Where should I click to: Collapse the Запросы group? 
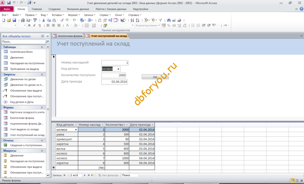pos(42,74)
